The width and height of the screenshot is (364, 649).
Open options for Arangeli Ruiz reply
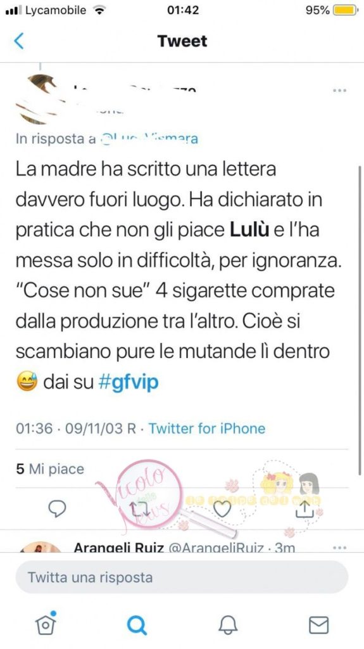(x=339, y=548)
